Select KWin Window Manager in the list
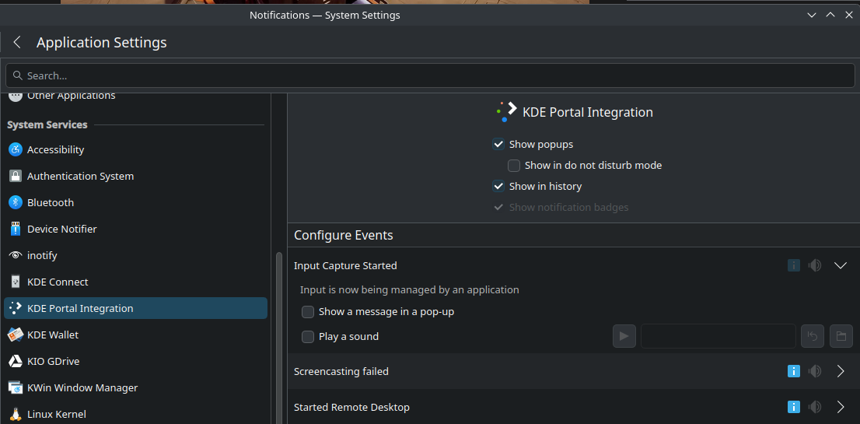 tap(82, 387)
